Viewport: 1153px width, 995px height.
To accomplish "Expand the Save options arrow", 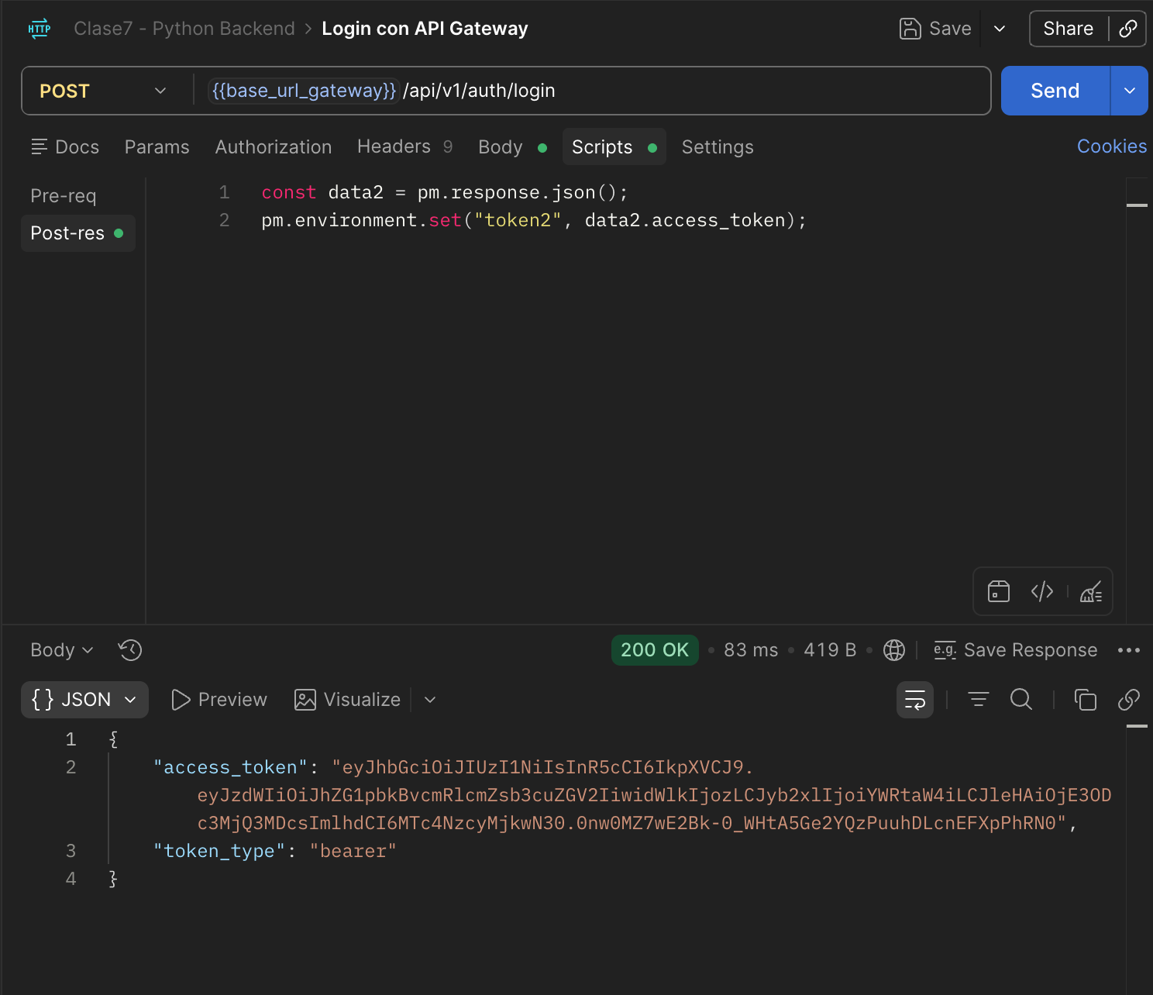I will [x=1000, y=29].
